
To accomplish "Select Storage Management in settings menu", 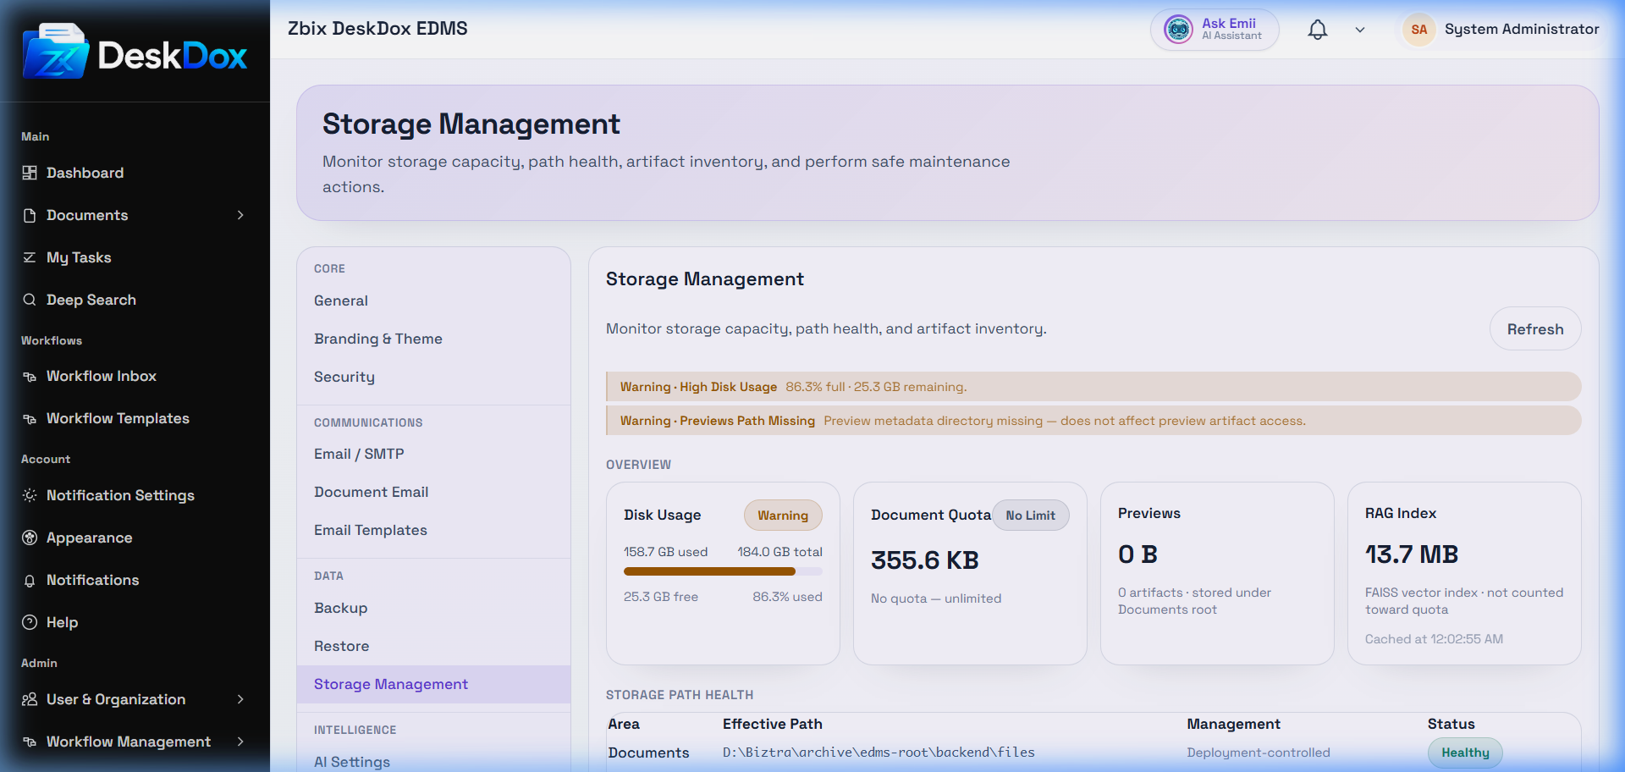I will (433, 684).
